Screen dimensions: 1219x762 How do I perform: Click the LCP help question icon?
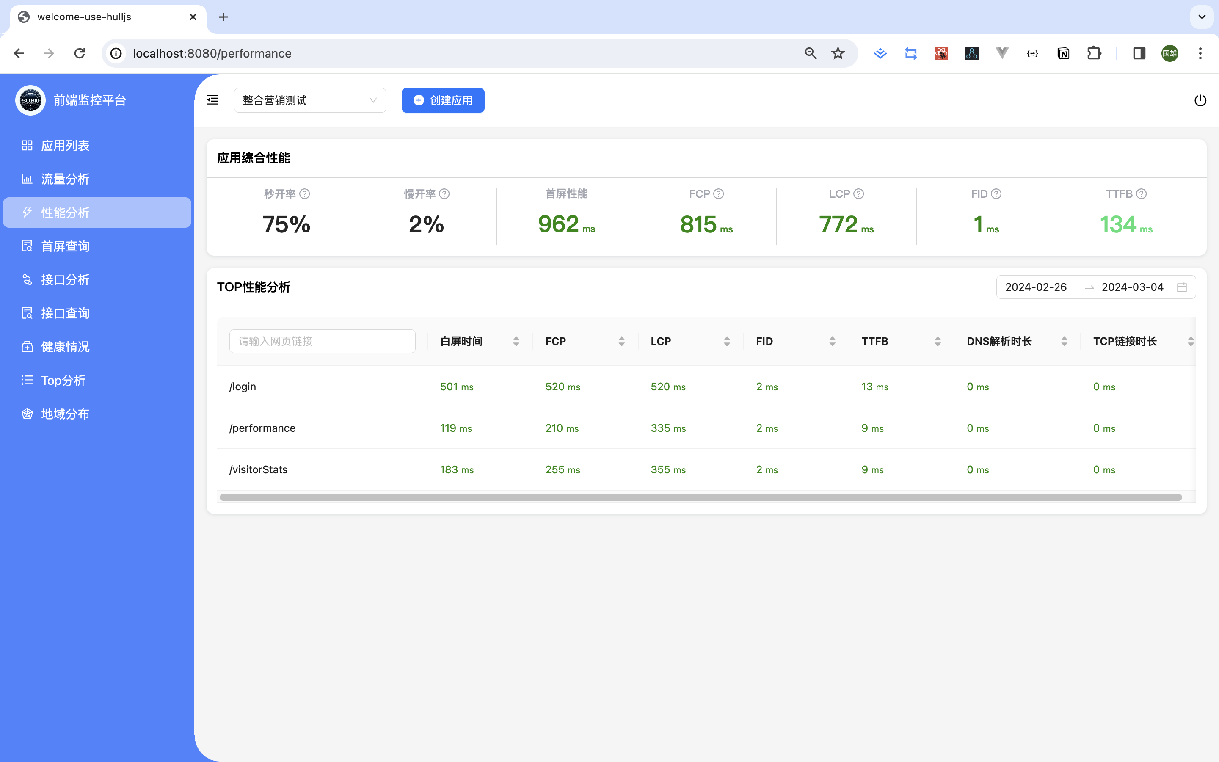(859, 193)
